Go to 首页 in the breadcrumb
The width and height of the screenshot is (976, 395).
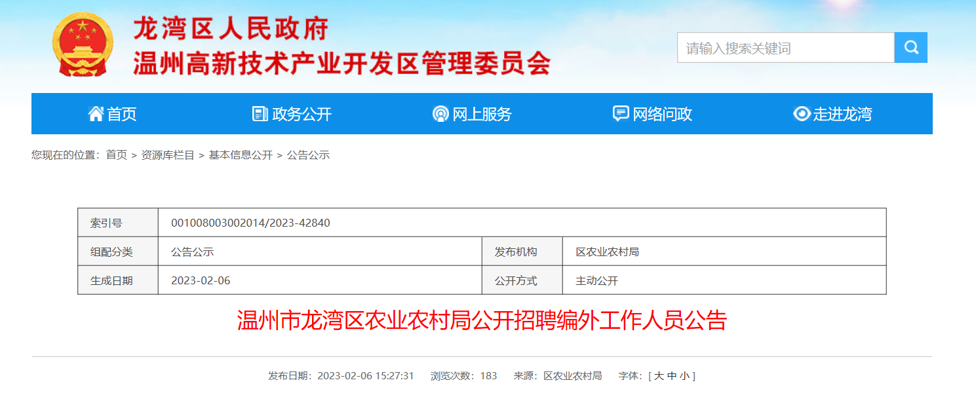[x=117, y=155]
